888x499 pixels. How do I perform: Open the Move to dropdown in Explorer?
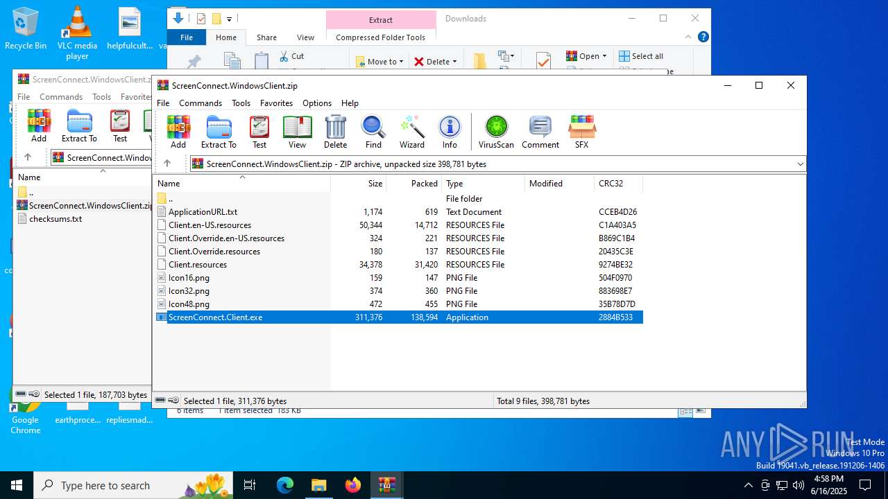(380, 62)
